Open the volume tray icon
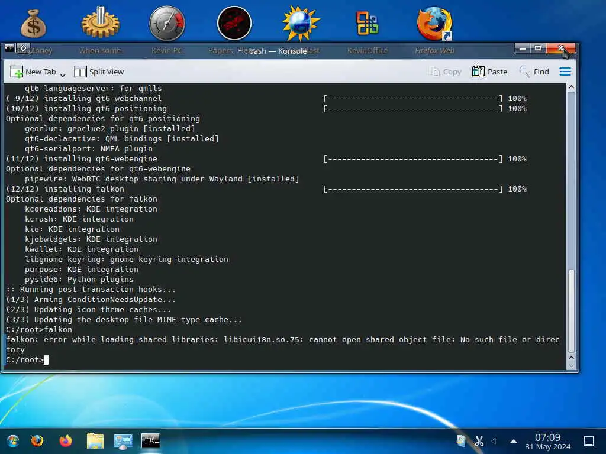 [494, 441]
